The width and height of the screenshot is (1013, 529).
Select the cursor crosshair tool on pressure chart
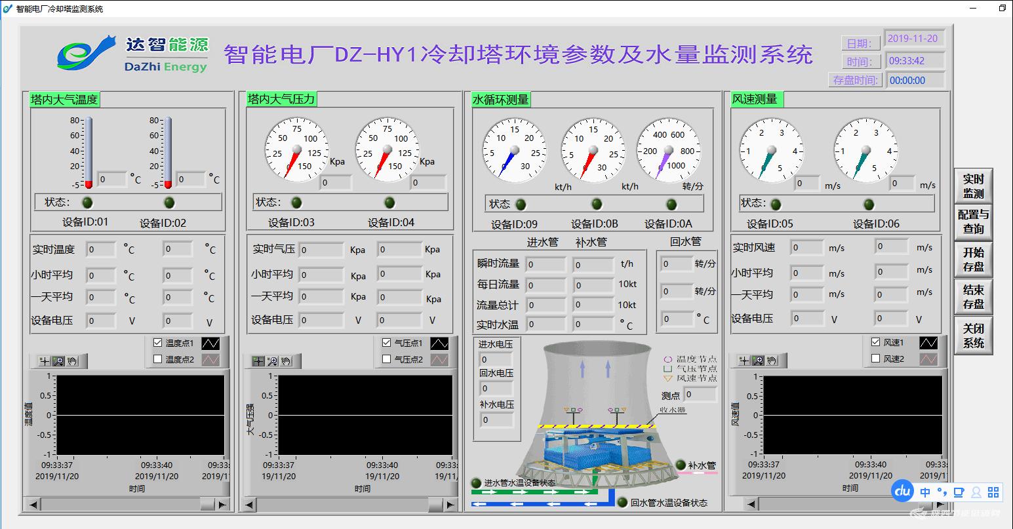pyautogui.click(x=258, y=361)
